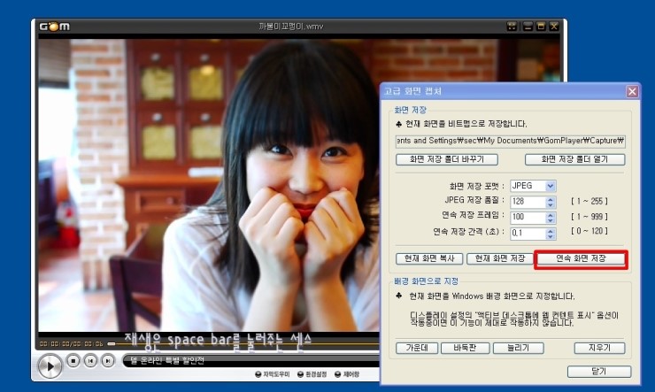Open 자막도우미 subtitle helper
Screen dimensions: 655x392
[273, 374]
